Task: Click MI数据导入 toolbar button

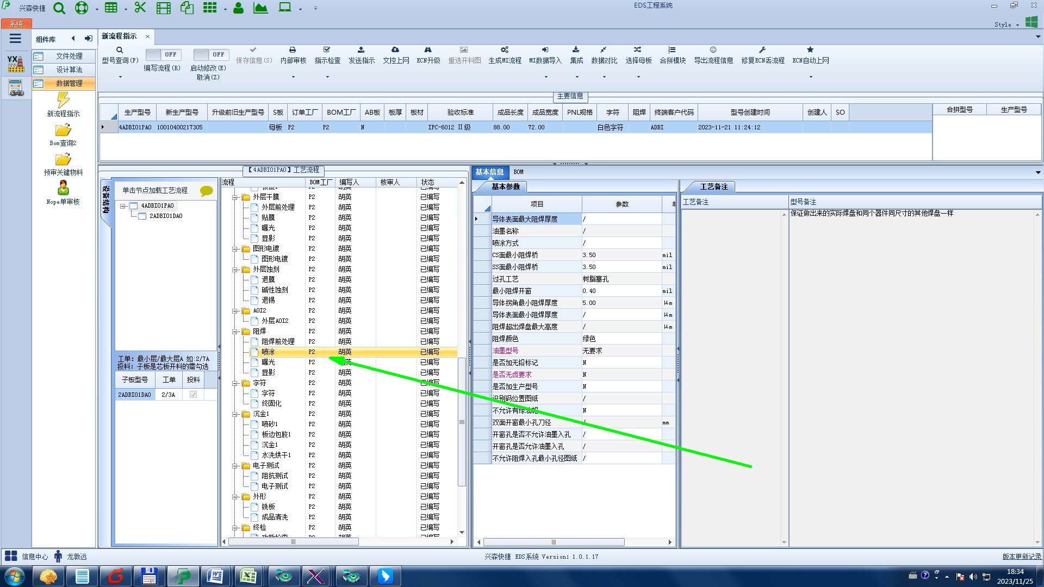Action: (545, 55)
